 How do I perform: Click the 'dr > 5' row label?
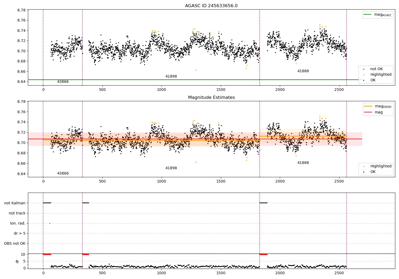[x=20, y=234]
